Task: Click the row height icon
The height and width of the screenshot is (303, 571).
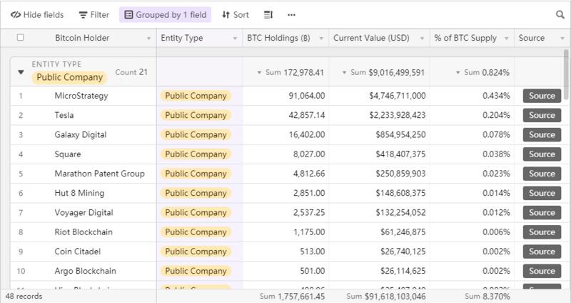Action: tap(268, 14)
